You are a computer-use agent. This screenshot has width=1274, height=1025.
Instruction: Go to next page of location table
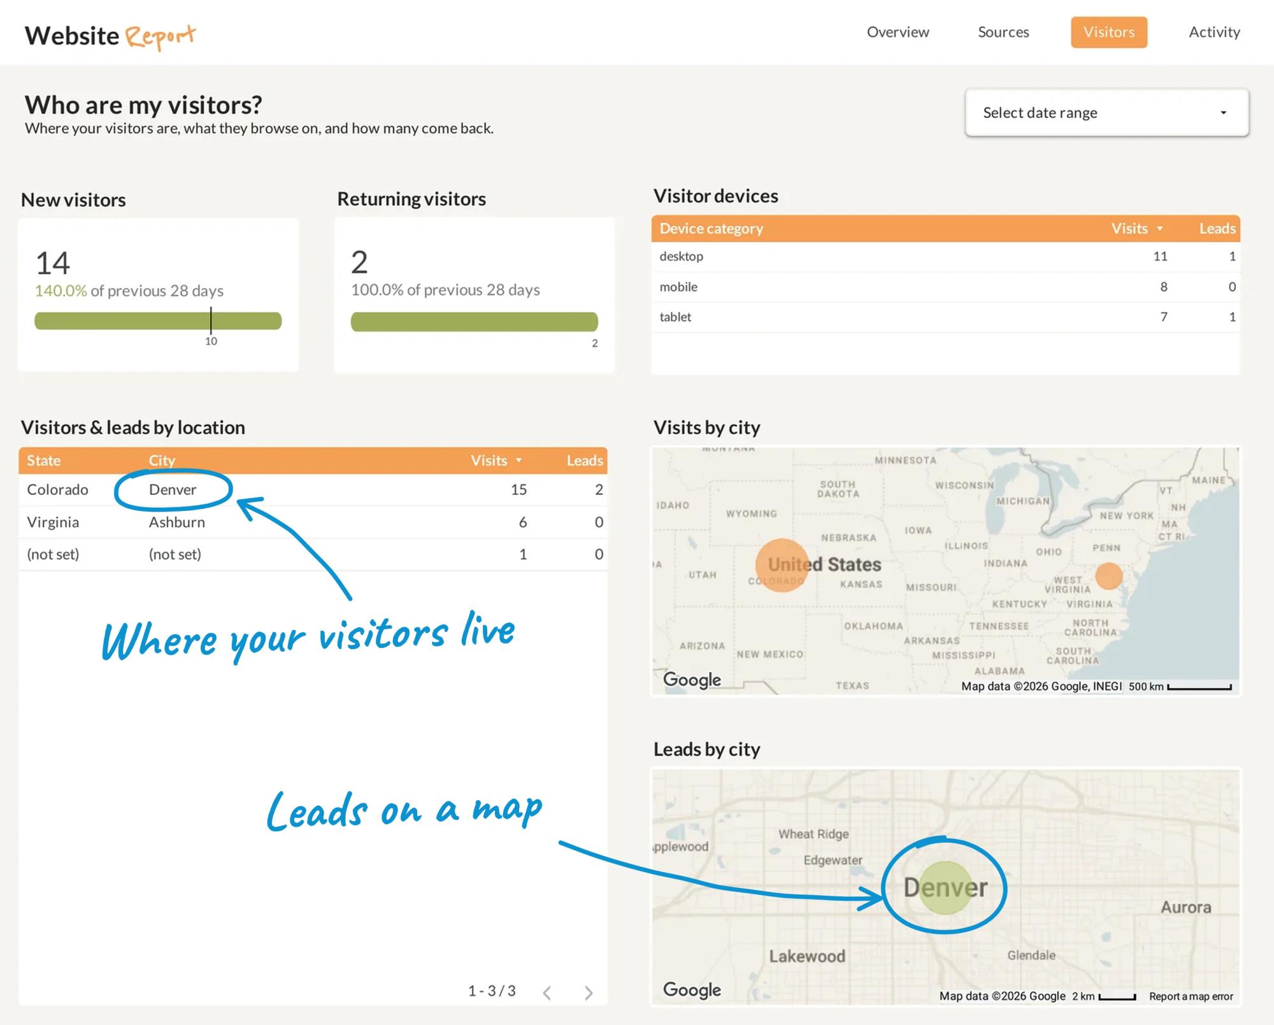[589, 993]
